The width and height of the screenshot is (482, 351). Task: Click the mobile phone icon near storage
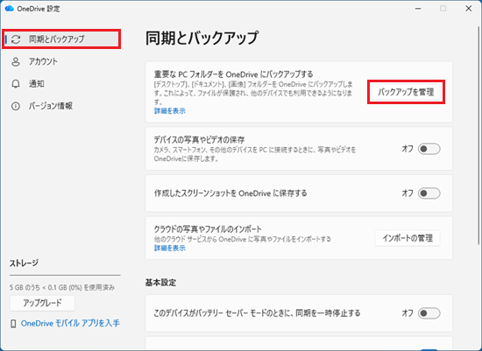13,323
